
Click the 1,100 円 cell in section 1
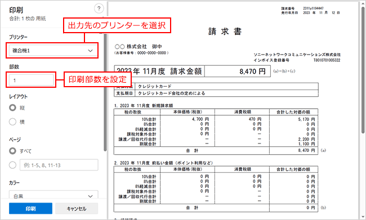pos(306,144)
